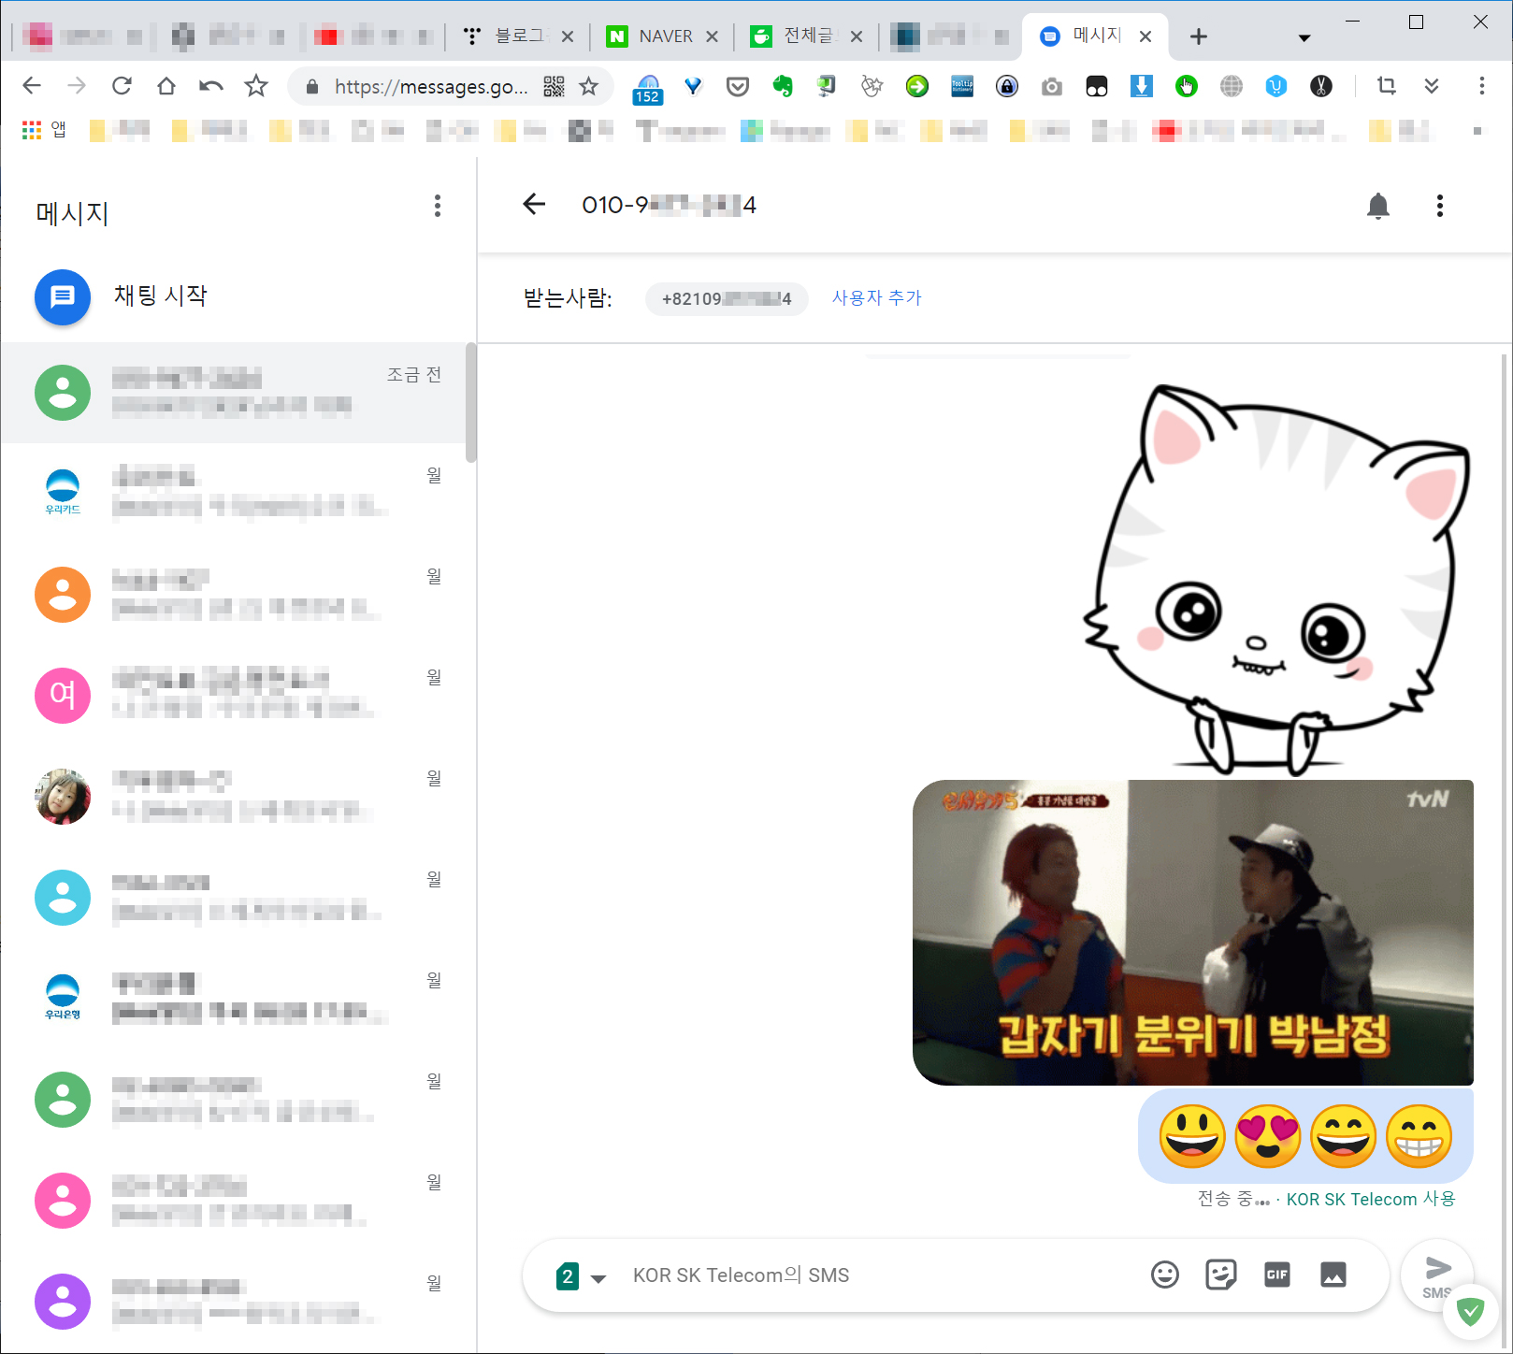
Task: Click the Start chat (채팅 시작) button
Action: click(122, 297)
